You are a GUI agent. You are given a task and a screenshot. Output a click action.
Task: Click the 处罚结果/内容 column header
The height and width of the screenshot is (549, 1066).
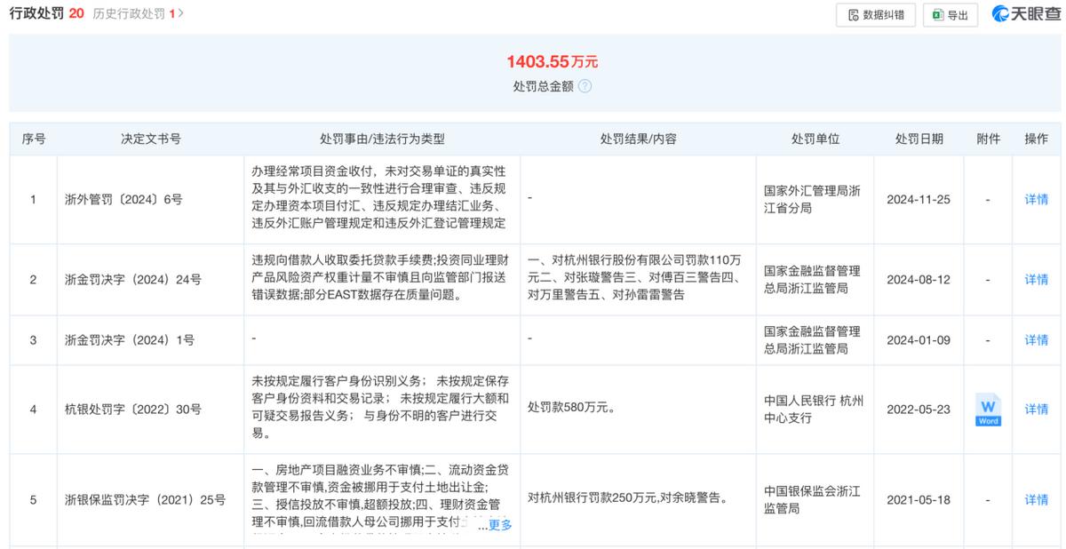point(638,139)
